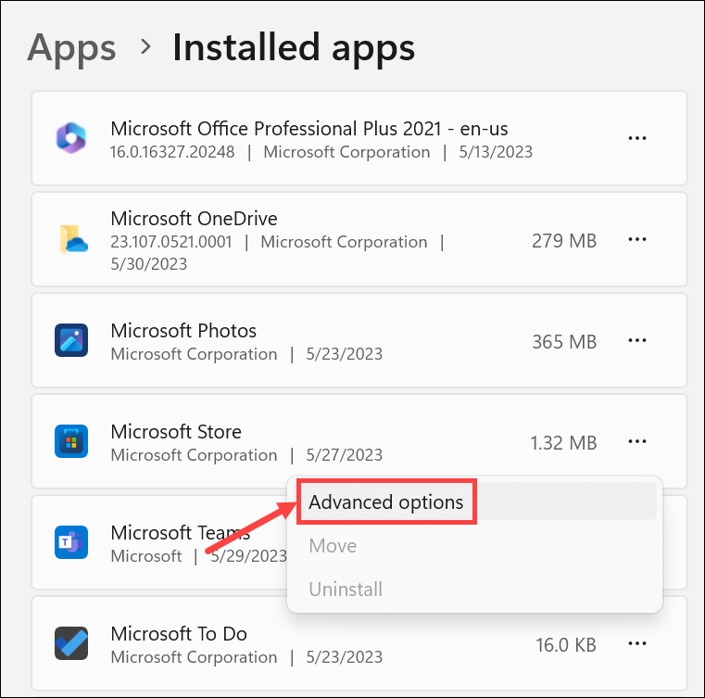Go back to Apps via breadcrumb

pos(71,47)
